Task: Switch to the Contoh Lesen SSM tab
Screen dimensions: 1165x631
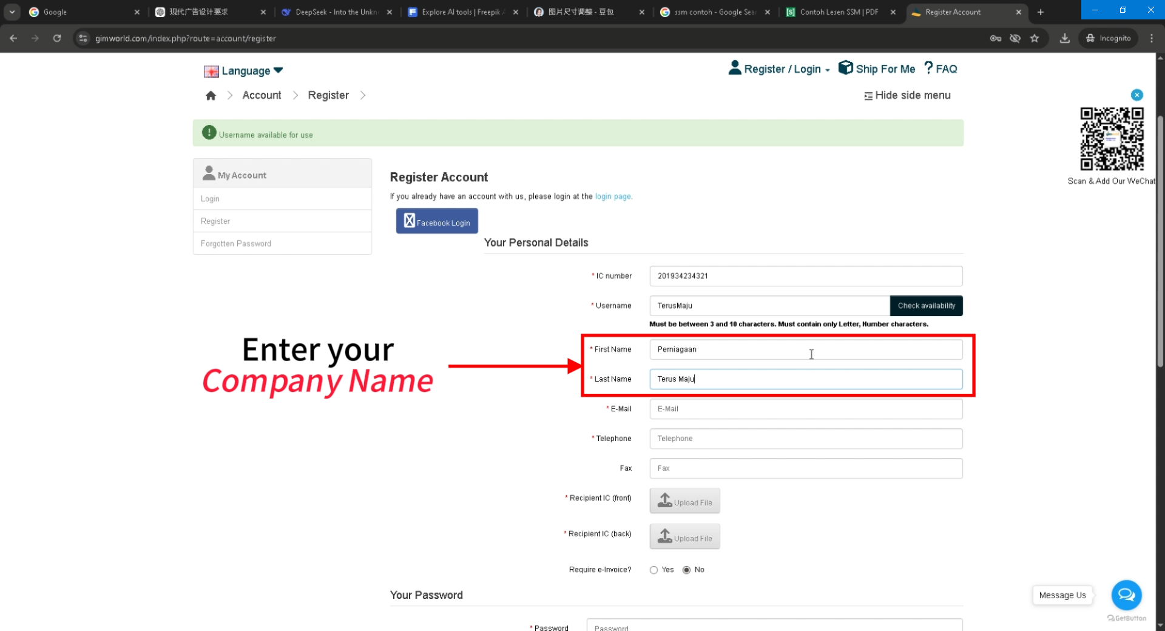Action: pos(838,12)
